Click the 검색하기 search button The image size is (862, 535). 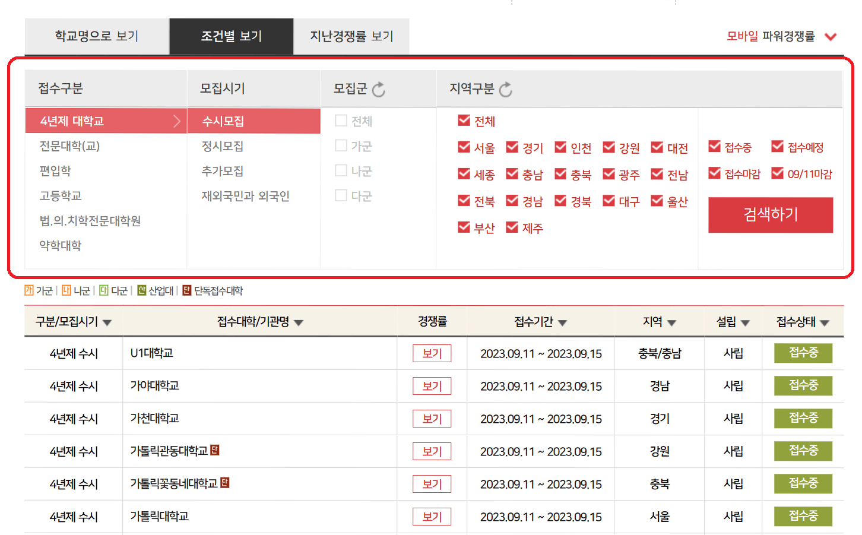pos(770,215)
